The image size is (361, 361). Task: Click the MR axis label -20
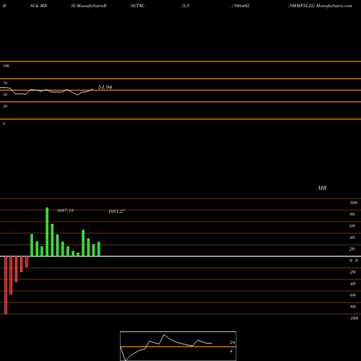point(352,272)
